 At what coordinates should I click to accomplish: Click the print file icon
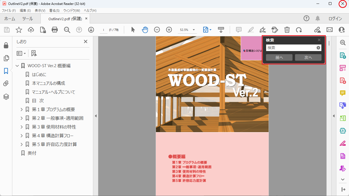coord(55,30)
